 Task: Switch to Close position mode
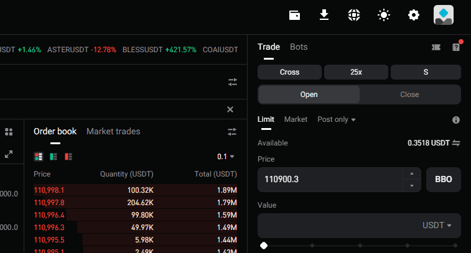pyautogui.click(x=409, y=94)
